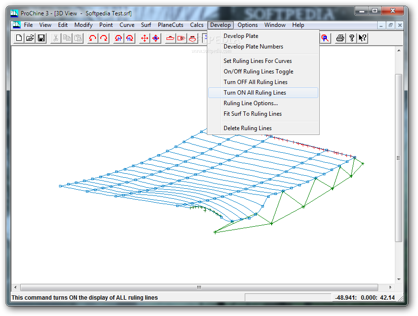Screen dimensions: 418x316
Task: Open the Window menu
Action: (275, 25)
